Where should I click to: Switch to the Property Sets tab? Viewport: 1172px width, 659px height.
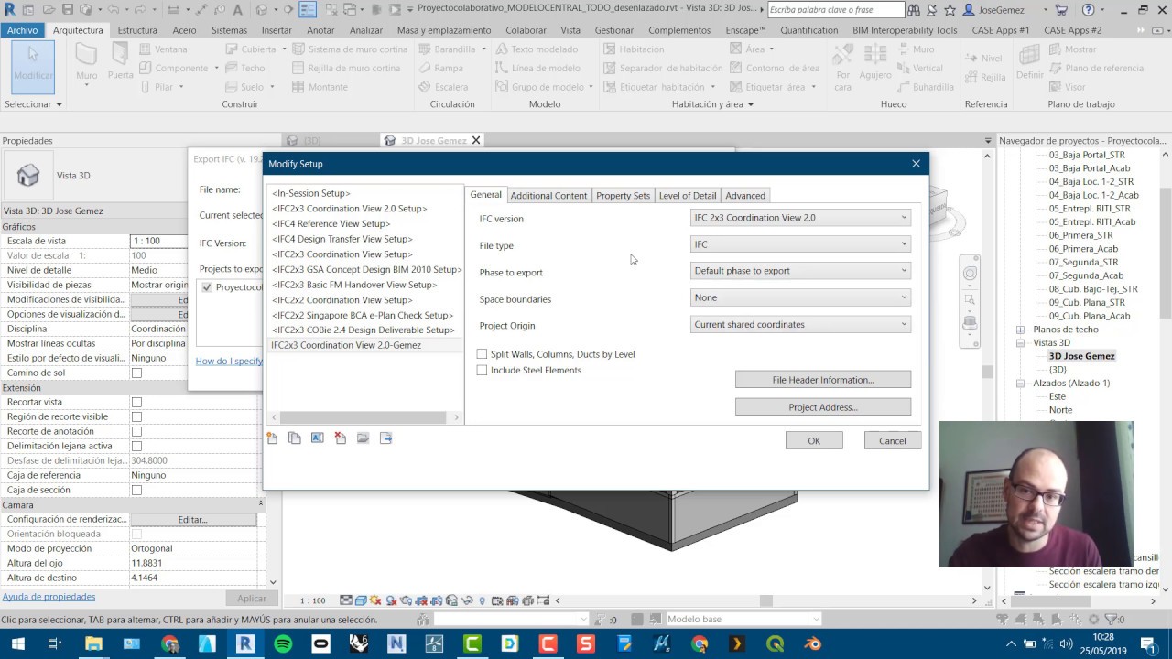(623, 196)
